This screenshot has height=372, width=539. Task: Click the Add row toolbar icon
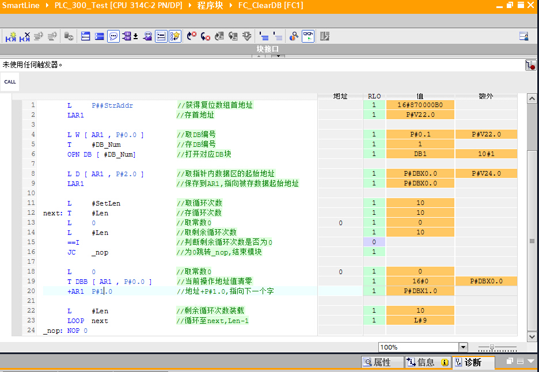point(52,36)
